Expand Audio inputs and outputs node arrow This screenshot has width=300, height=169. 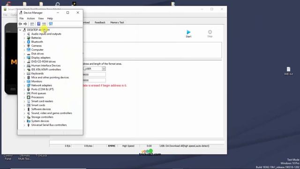[24, 34]
